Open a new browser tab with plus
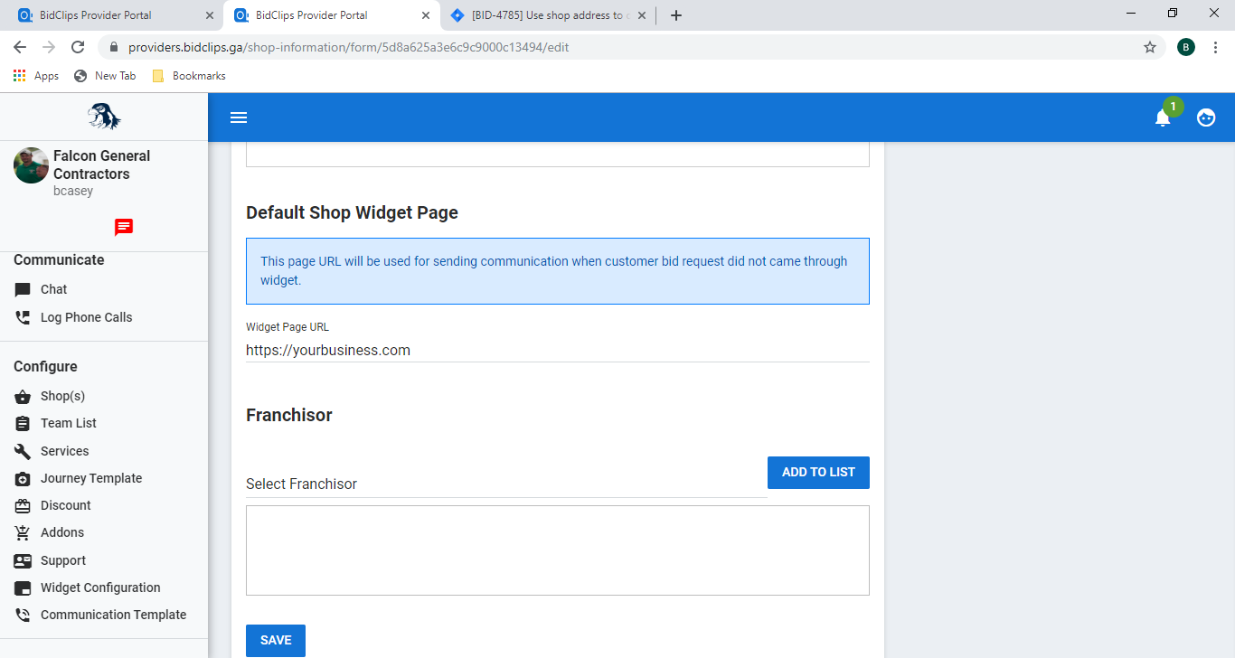The width and height of the screenshot is (1235, 658). coord(675,15)
